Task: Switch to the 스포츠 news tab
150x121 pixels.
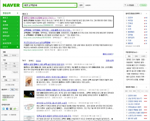Action: 143,56
